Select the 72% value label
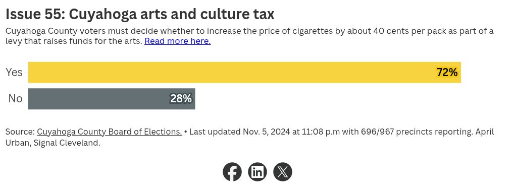The image size is (515, 192). point(447,73)
